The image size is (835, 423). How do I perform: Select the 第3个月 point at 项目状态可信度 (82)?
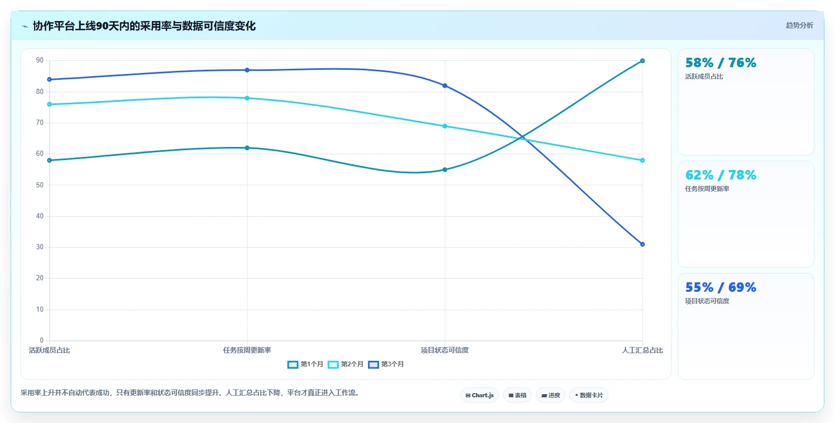tap(445, 86)
